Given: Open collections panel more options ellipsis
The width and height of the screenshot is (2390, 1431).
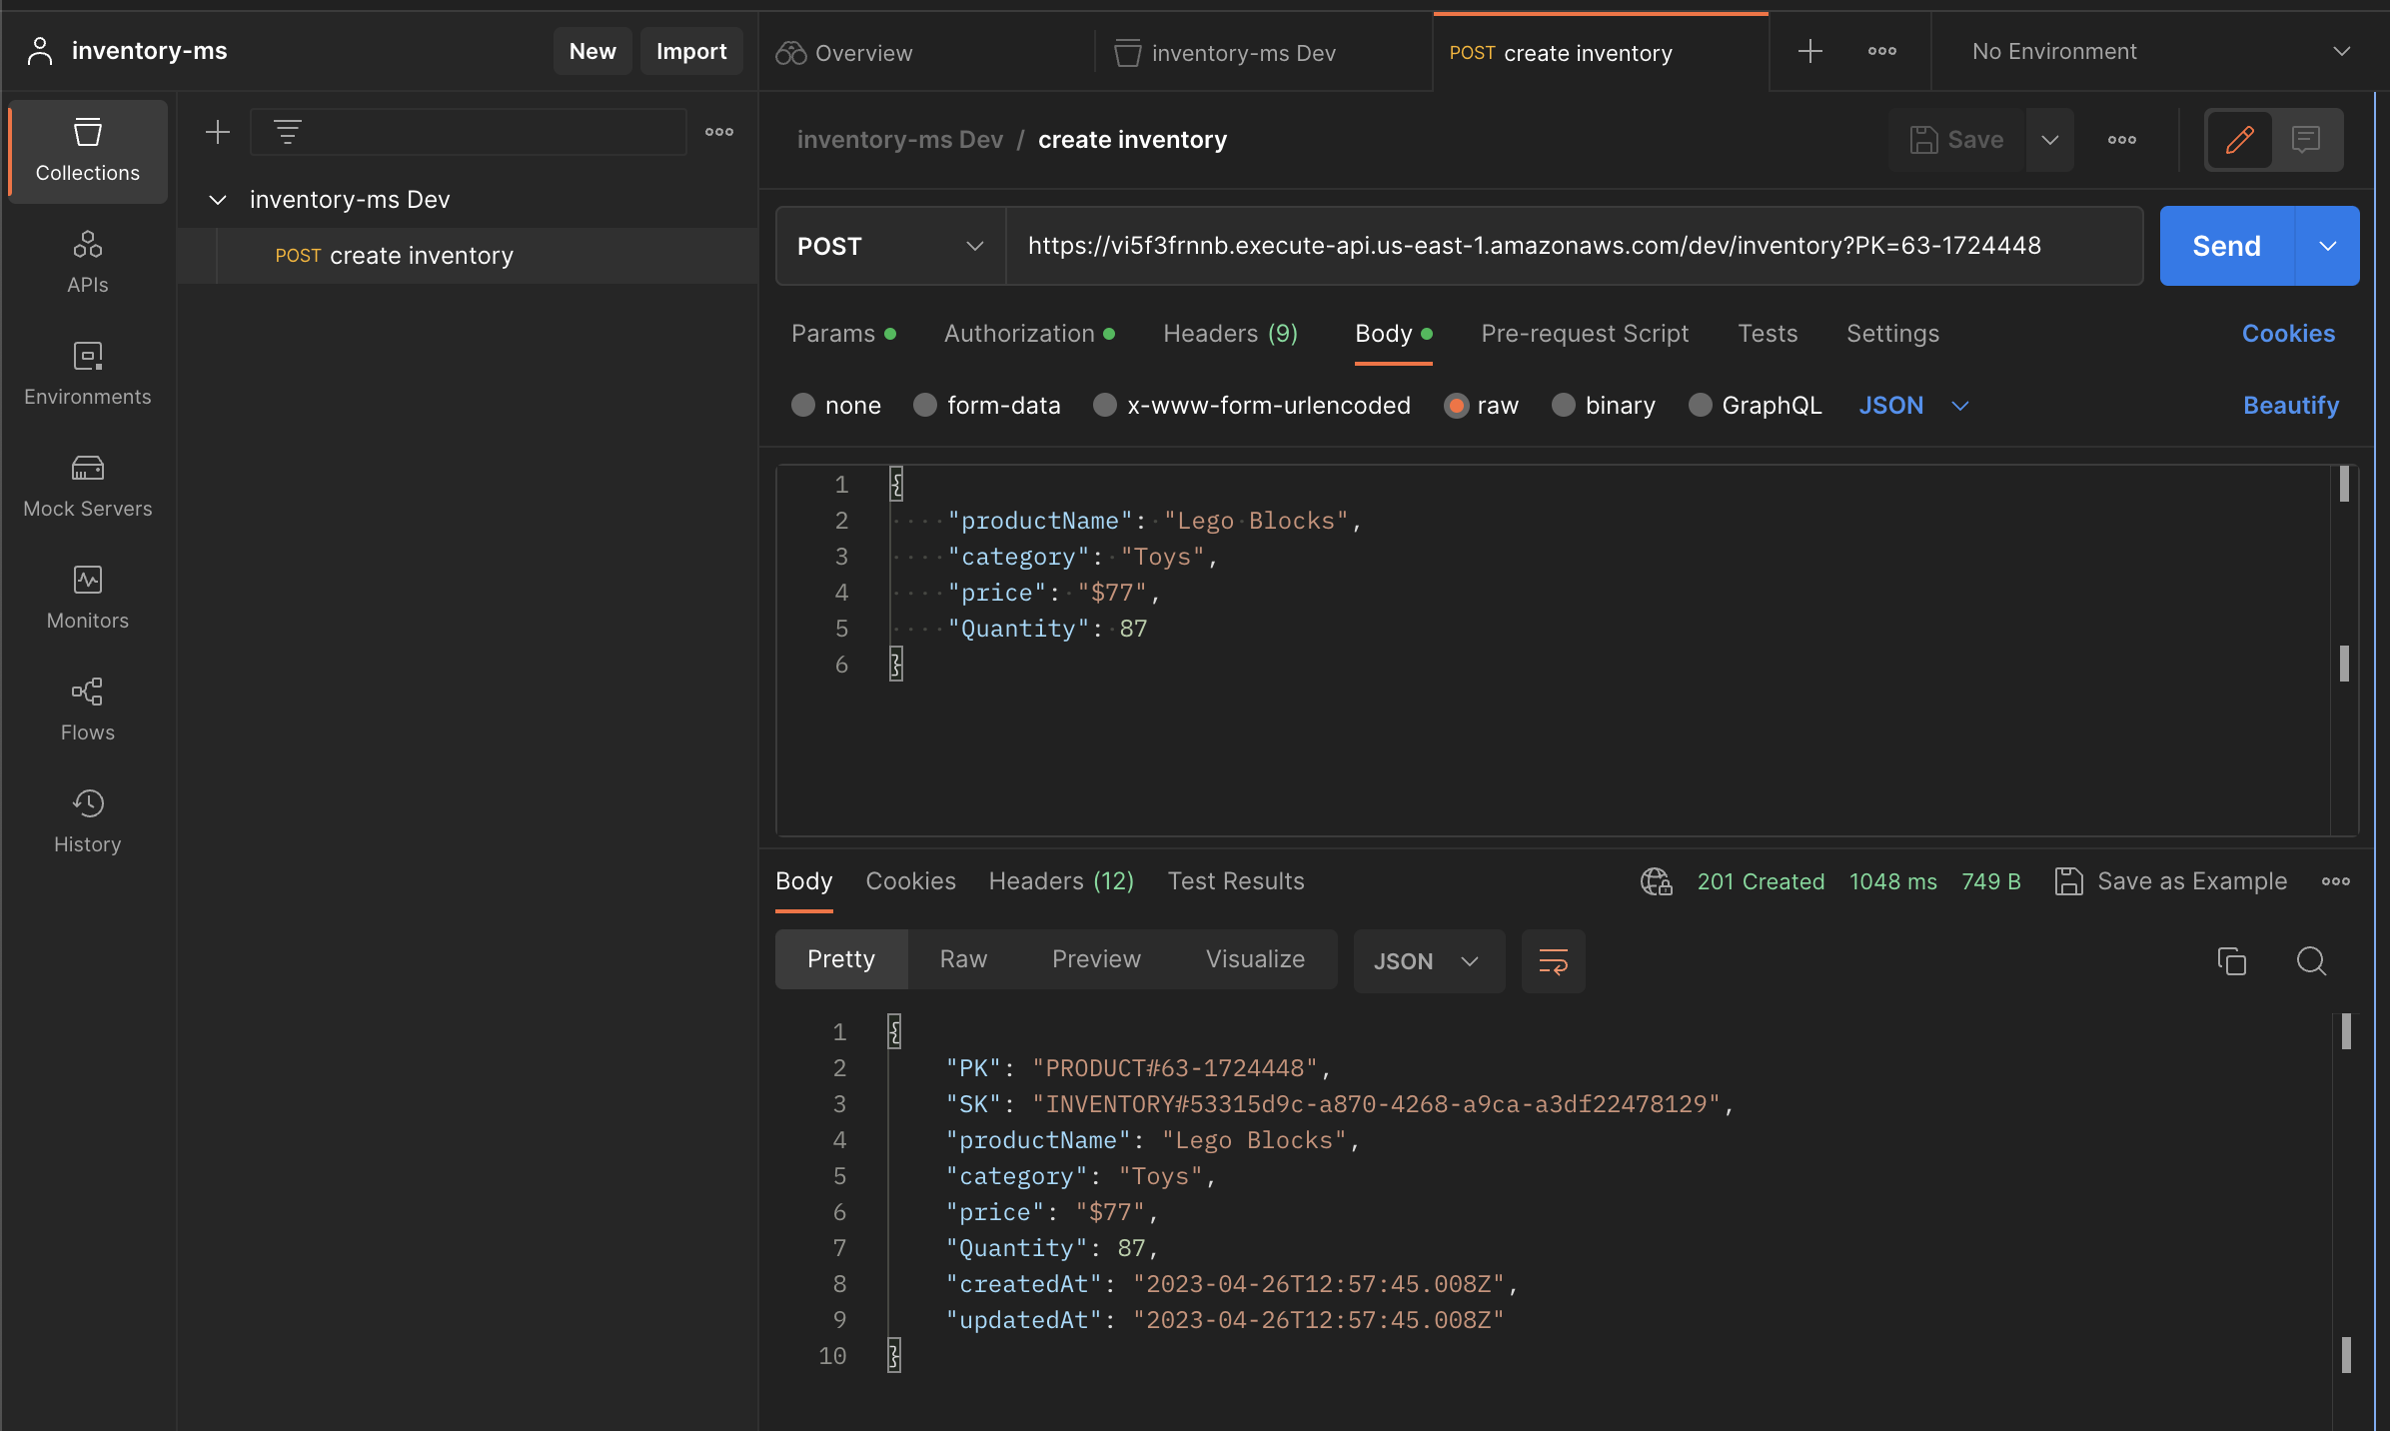Looking at the screenshot, I should tap(719, 132).
